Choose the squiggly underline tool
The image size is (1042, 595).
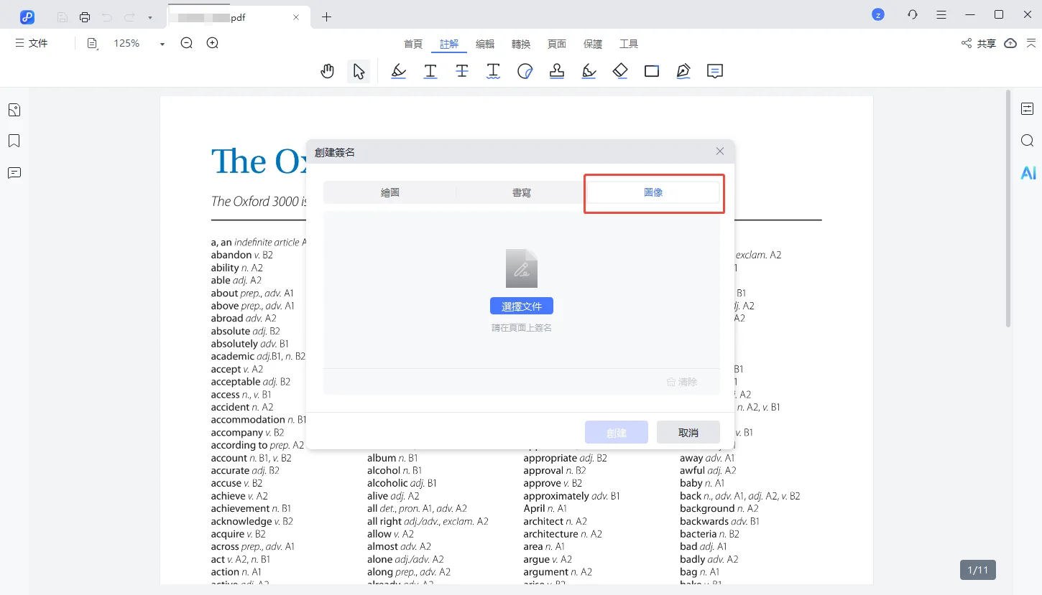[x=493, y=71]
